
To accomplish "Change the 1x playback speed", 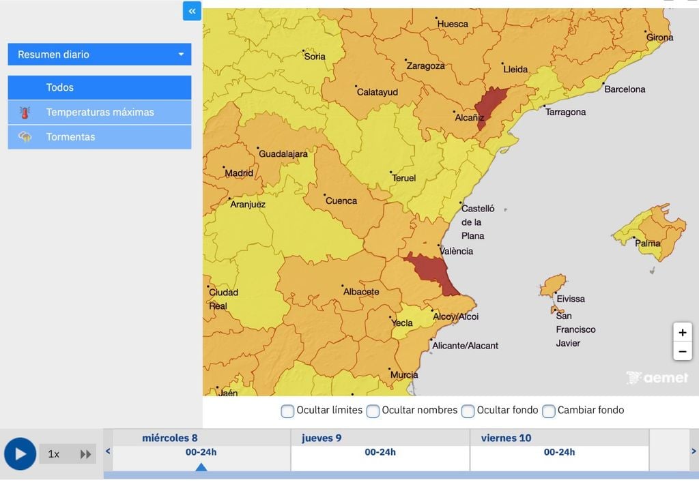I will click(x=54, y=454).
